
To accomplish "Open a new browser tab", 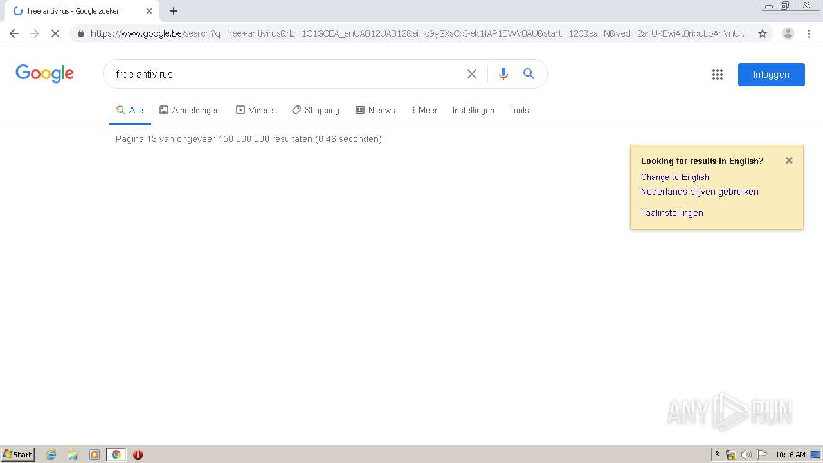I will point(174,11).
